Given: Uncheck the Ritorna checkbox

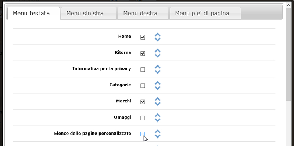Looking at the screenshot, I should [x=143, y=53].
